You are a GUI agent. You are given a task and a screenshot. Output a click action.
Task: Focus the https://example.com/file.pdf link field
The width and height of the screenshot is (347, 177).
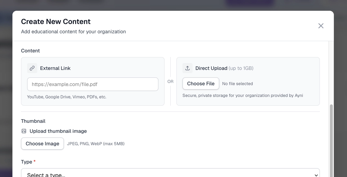point(93,84)
